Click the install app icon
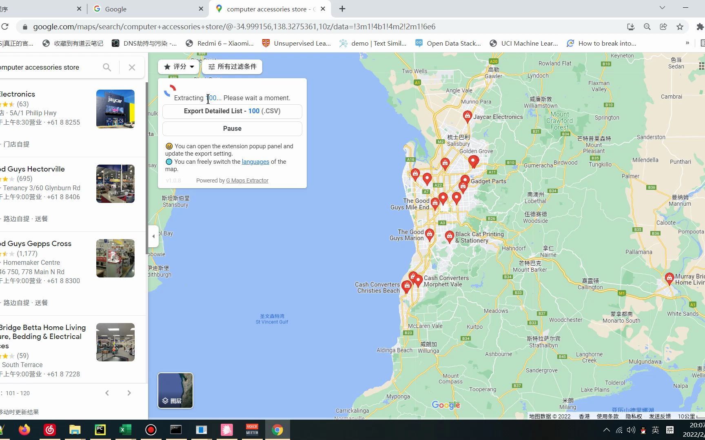The width and height of the screenshot is (705, 440). coord(631,26)
